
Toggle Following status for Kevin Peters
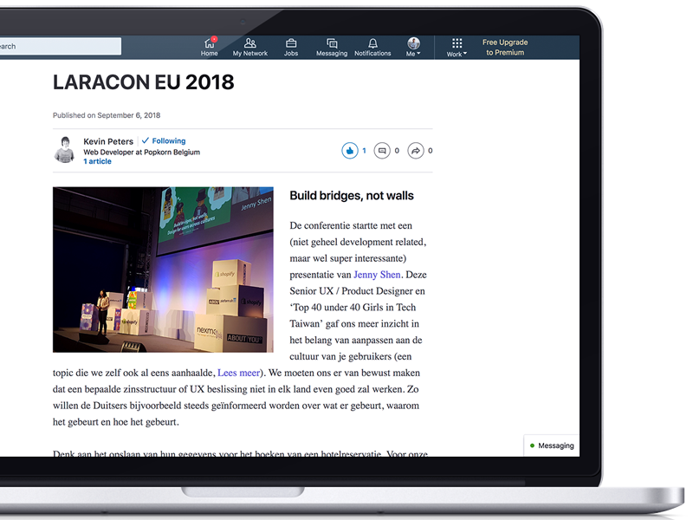coord(164,140)
